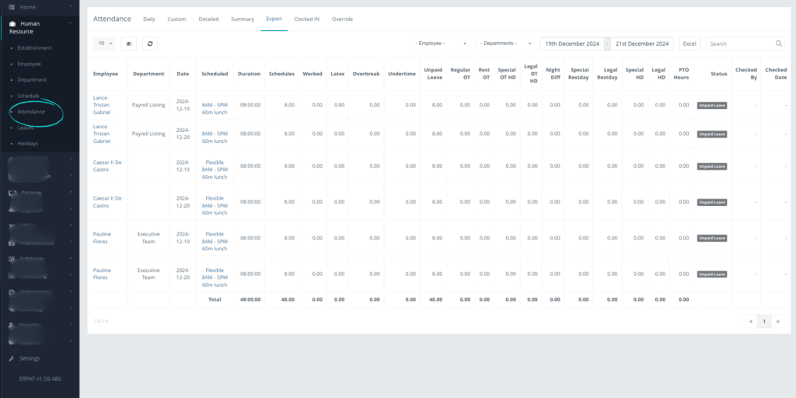Open Settings in the sidebar
The height and width of the screenshot is (398, 796).
(x=30, y=358)
